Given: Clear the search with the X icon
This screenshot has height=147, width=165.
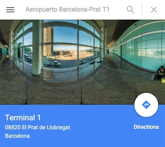Looking at the screenshot, I should (154, 10).
